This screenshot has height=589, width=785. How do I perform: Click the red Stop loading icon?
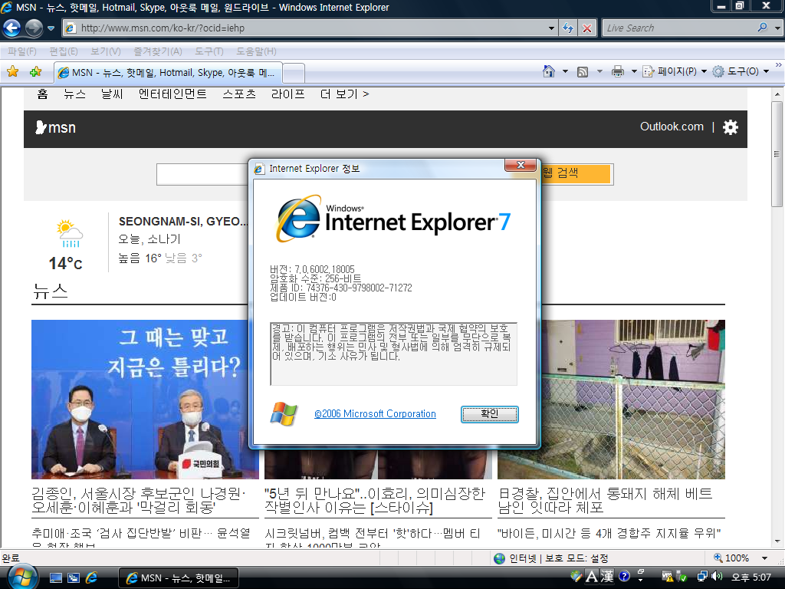point(586,28)
